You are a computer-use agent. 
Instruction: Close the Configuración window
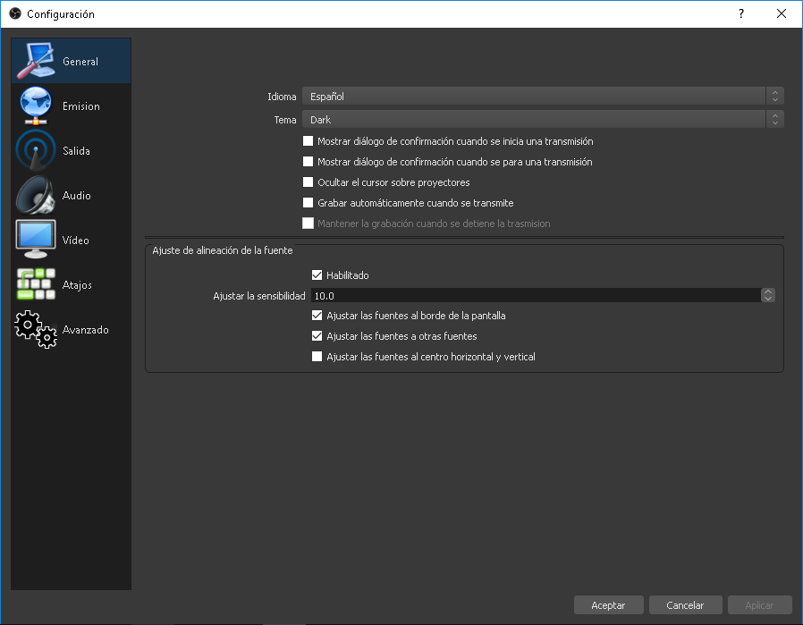[782, 13]
